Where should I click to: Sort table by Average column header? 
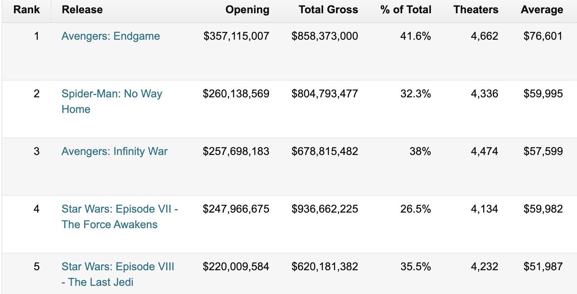[x=542, y=10]
